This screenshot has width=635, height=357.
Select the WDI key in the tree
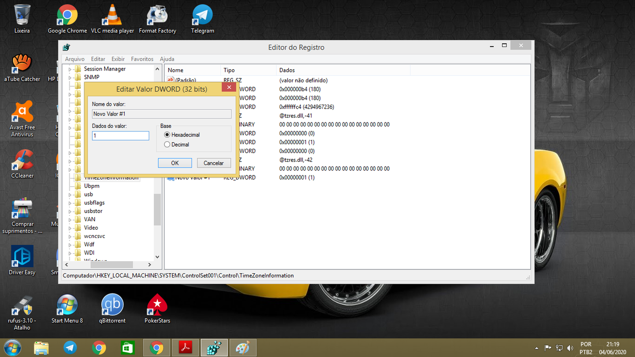89,253
